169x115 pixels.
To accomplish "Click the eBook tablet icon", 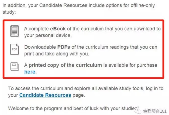I will pos(15,31).
